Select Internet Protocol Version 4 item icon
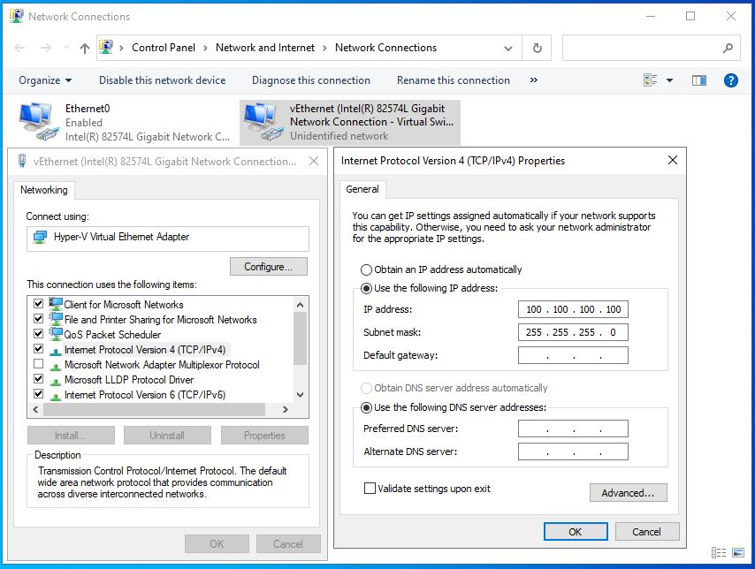Screen dimensions: 755x569 56,350
